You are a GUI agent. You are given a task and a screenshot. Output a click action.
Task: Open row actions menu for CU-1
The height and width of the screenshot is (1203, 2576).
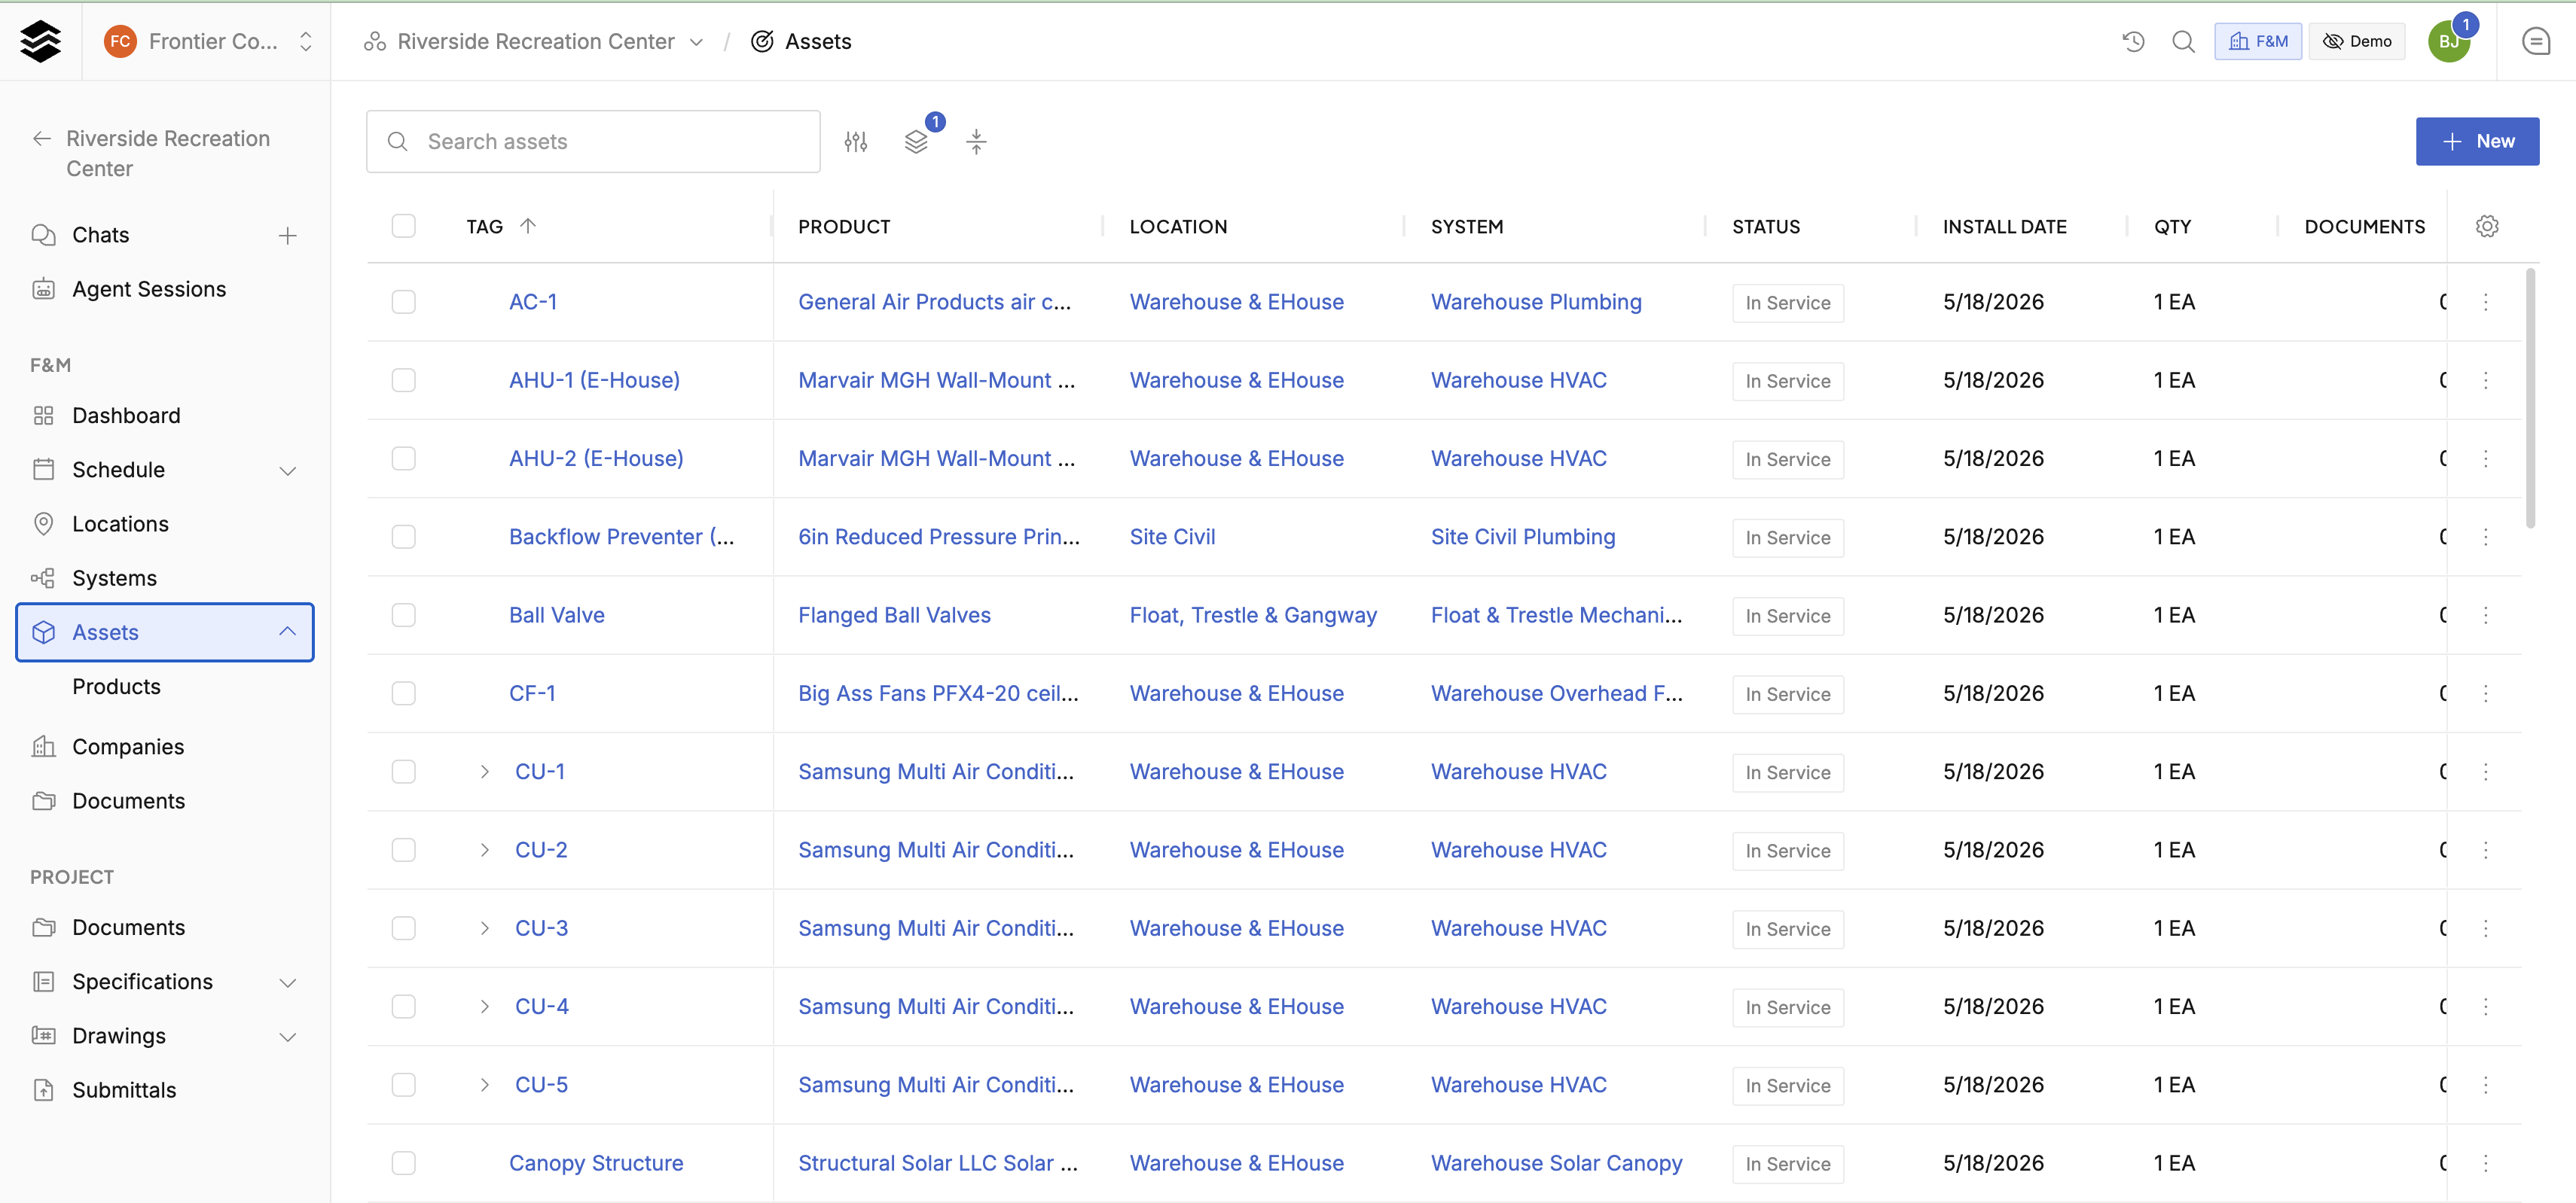coord(2485,772)
